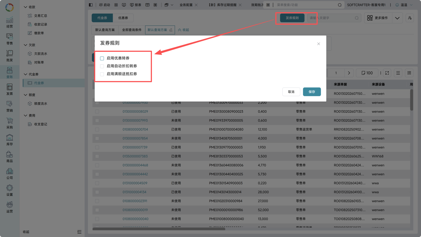Click the bottom-left menu collapse icon
The width and height of the screenshot is (421, 237).
(79, 232)
